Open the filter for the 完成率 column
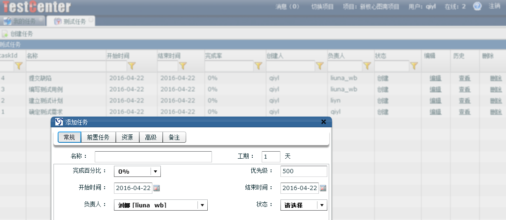Image resolution: width=506 pixels, height=220 pixels. (x=258, y=66)
